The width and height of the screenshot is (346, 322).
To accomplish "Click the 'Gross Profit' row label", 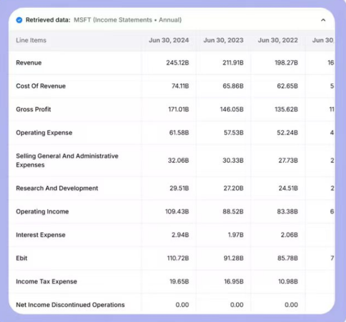I will pyautogui.click(x=33, y=109).
